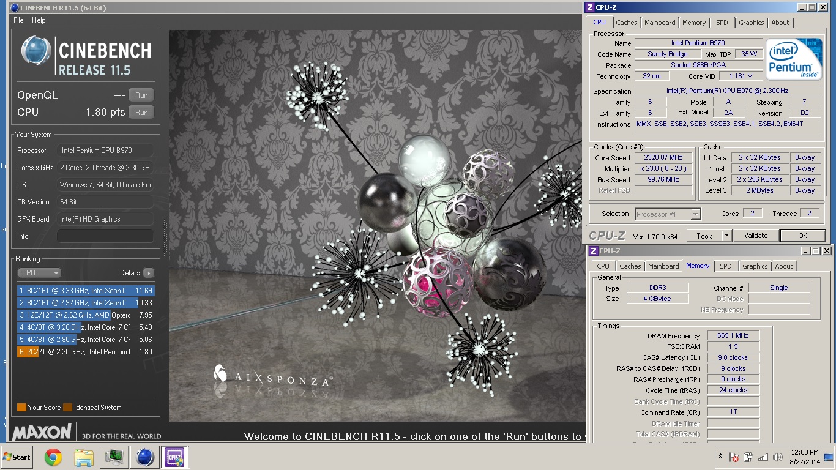This screenshot has width=836, height=470.
Task: Click DRAM Frequency value 665.1 MHz
Action: (733, 335)
